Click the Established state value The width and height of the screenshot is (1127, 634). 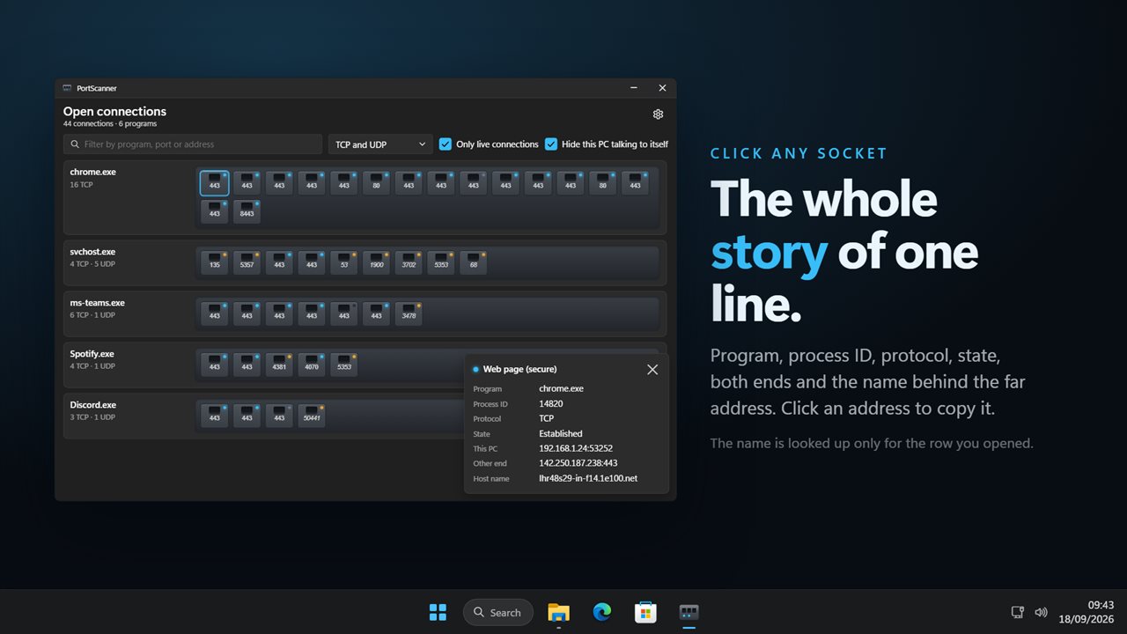coord(561,434)
